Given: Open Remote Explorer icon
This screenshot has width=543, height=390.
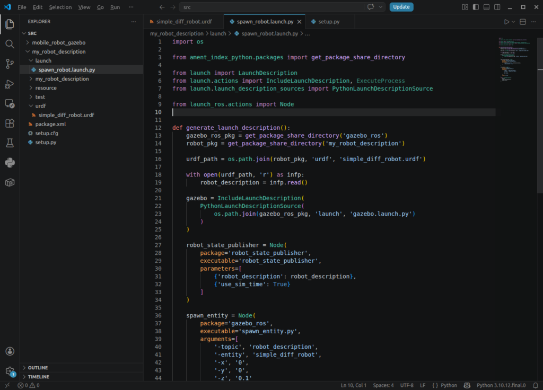Looking at the screenshot, I should 10,103.
